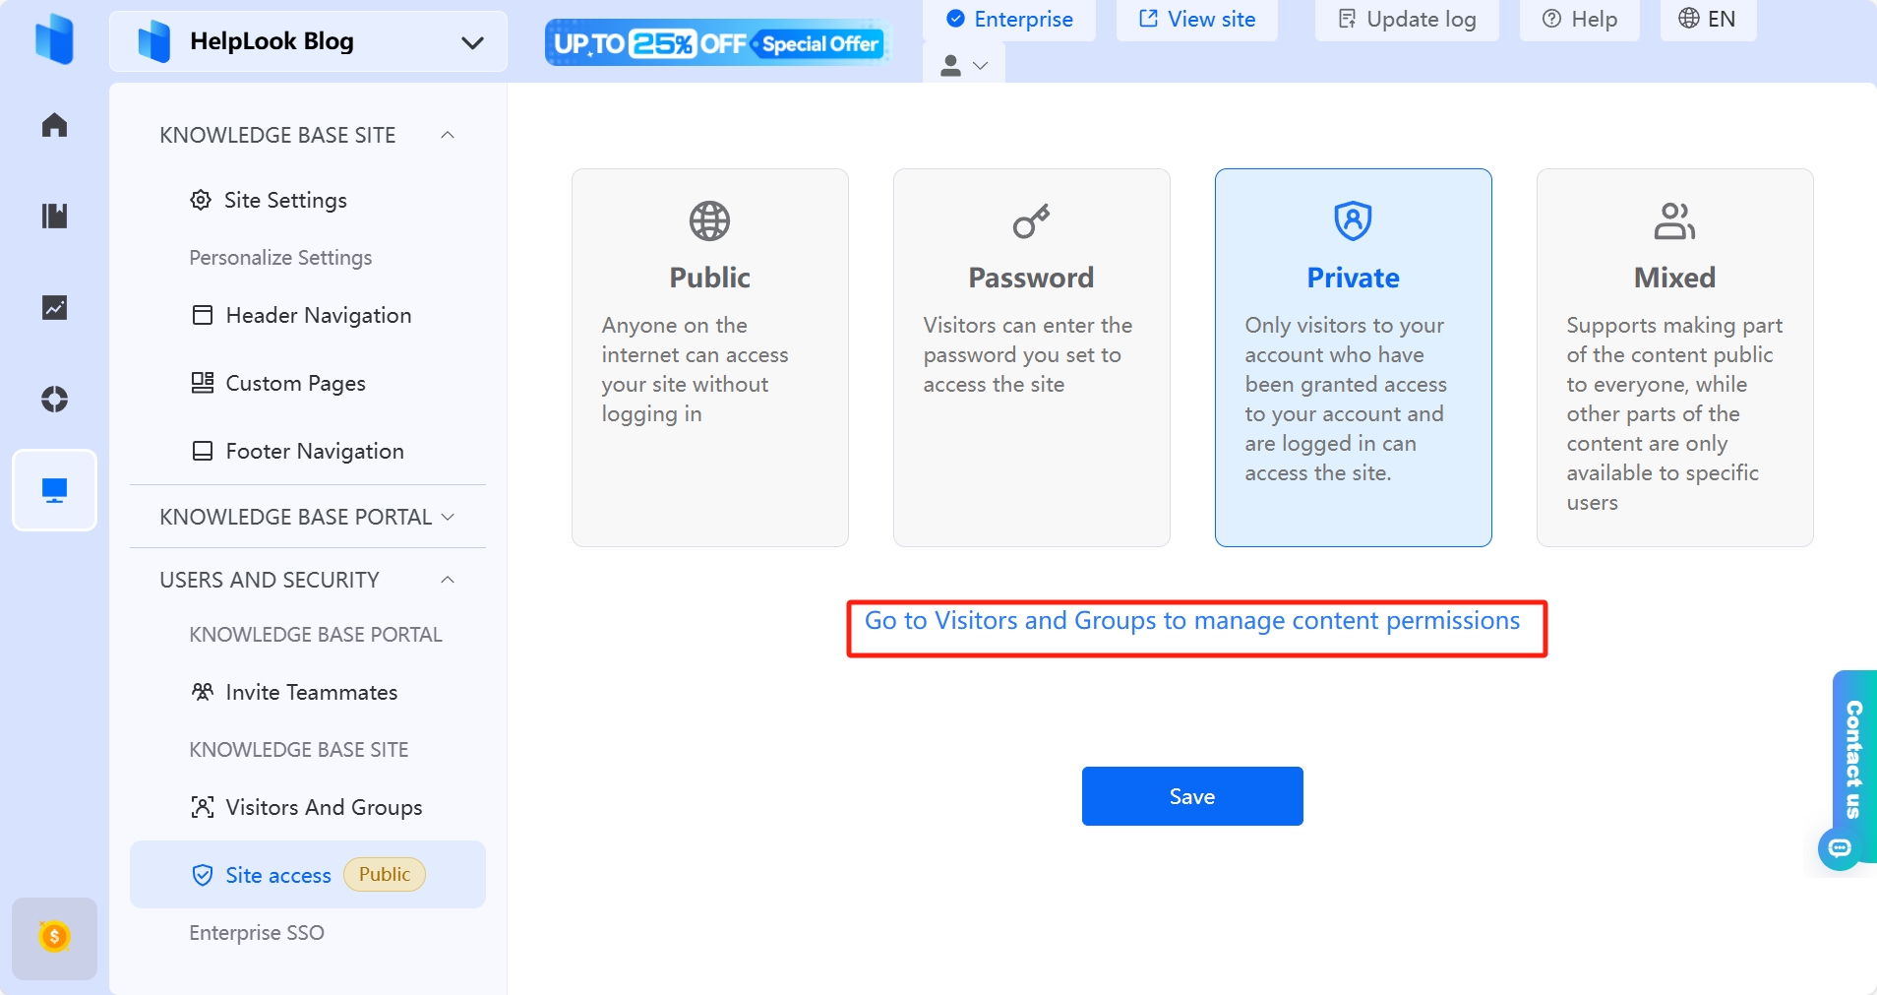The height and width of the screenshot is (995, 1877).
Task: Select the target/help-center icon in the sidebar
Action: [x=54, y=399]
